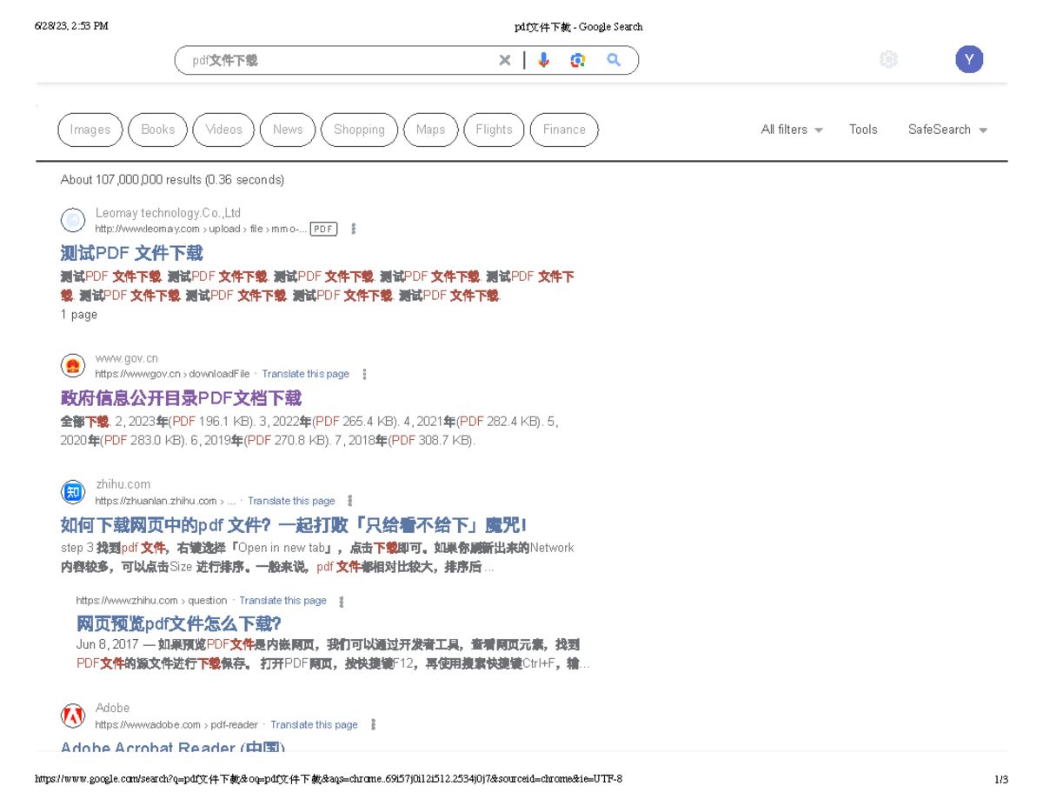Switch to the Images tab
1043x806 pixels.
click(x=90, y=130)
